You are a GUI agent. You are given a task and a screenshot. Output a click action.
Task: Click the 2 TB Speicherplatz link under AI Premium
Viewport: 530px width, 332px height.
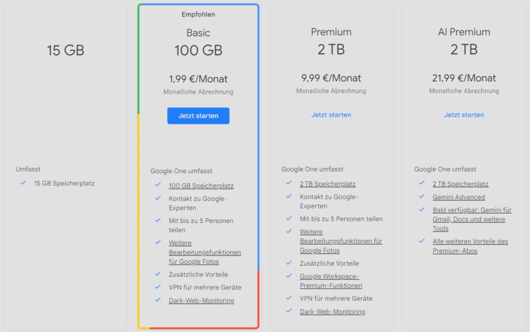461,184
